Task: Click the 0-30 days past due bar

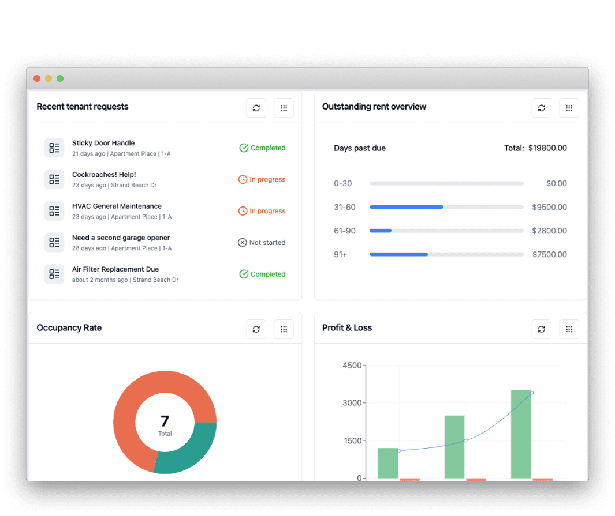Action: [446, 183]
